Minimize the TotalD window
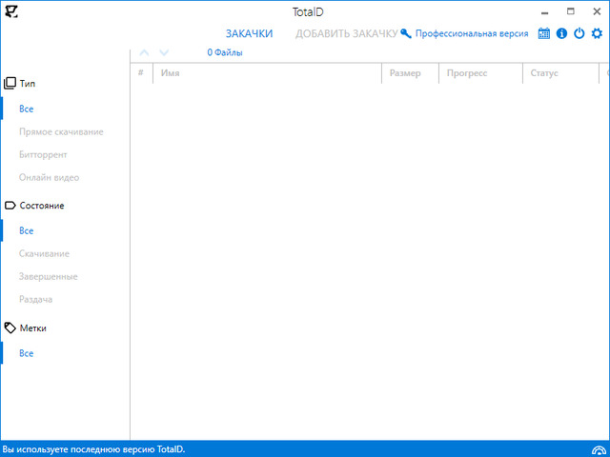The height and width of the screenshot is (457, 610). click(x=545, y=12)
